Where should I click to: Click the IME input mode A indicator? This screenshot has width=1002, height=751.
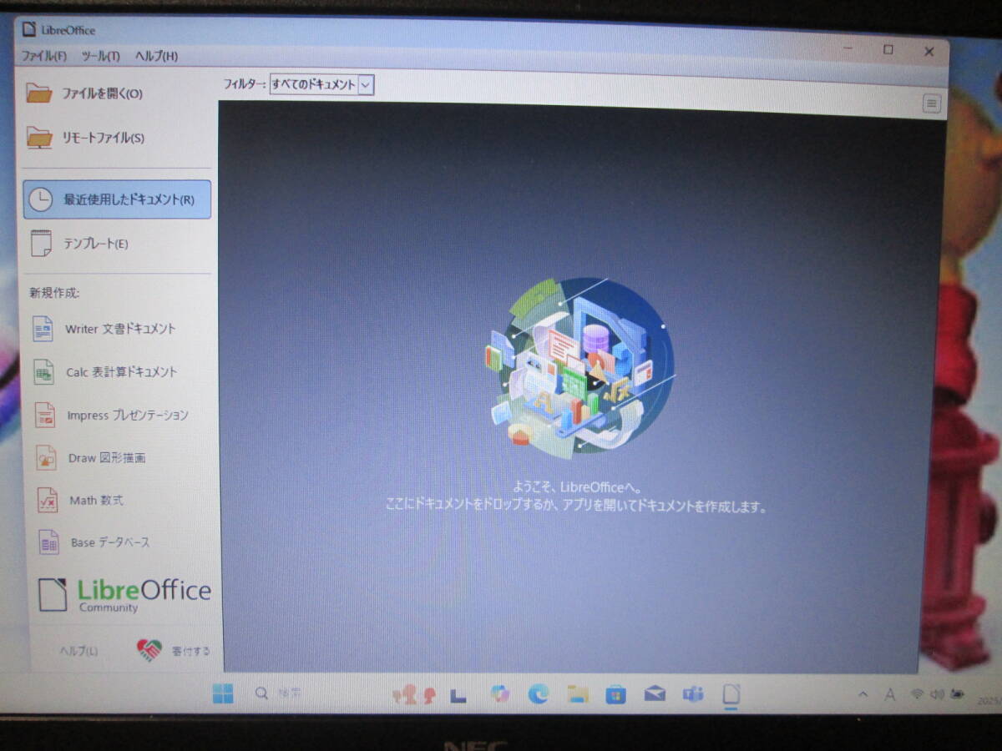(890, 694)
